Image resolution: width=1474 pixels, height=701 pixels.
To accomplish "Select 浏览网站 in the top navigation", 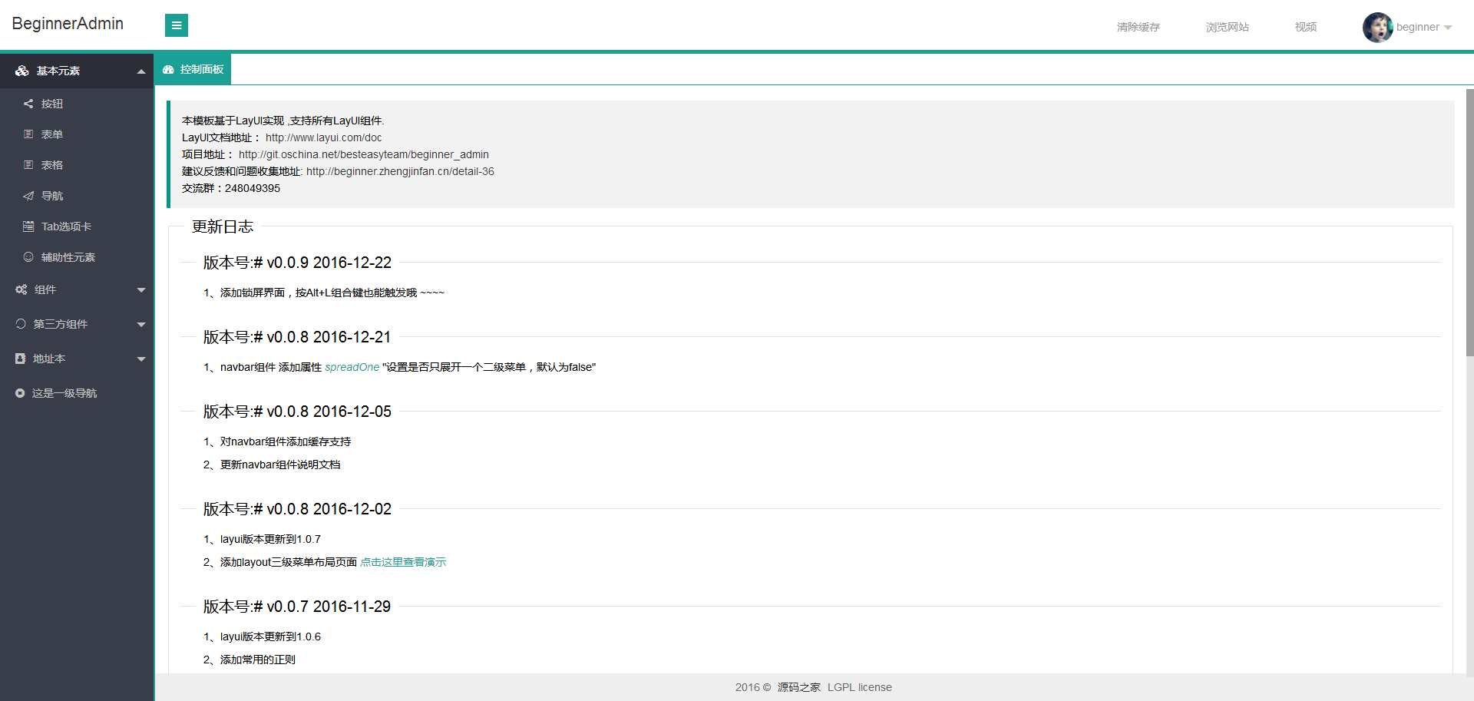I will 1227,27.
